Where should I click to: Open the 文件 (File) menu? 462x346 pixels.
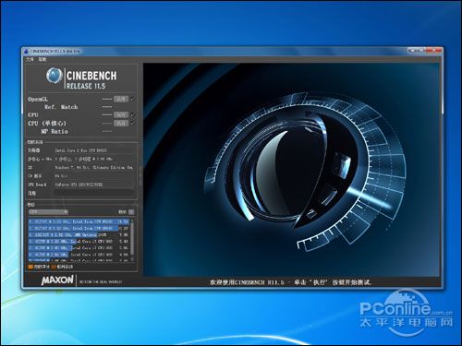(x=30, y=59)
